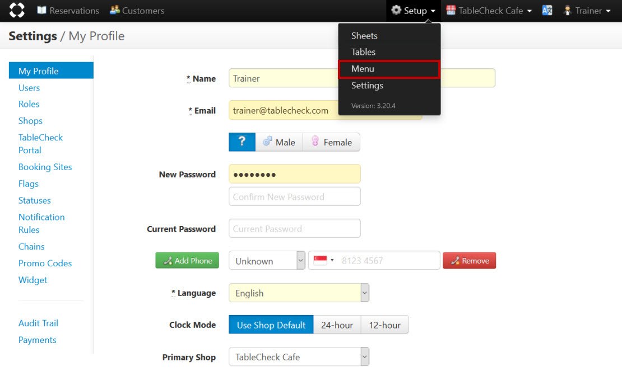Open Roles in the sidebar
The width and height of the screenshot is (622, 371).
pos(29,104)
